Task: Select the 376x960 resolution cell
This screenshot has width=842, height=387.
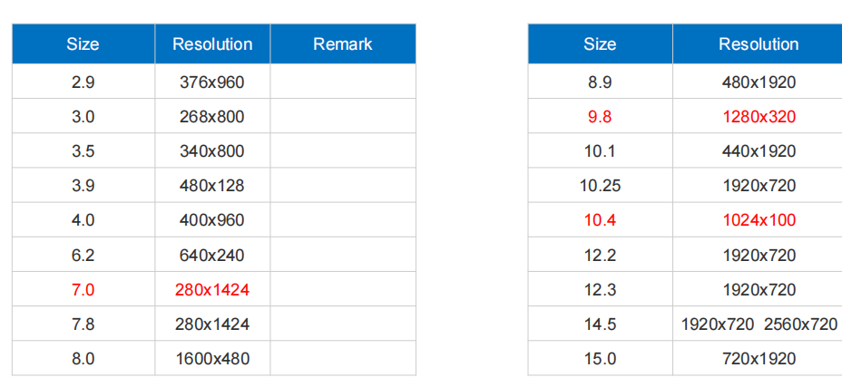Action: pos(212,82)
